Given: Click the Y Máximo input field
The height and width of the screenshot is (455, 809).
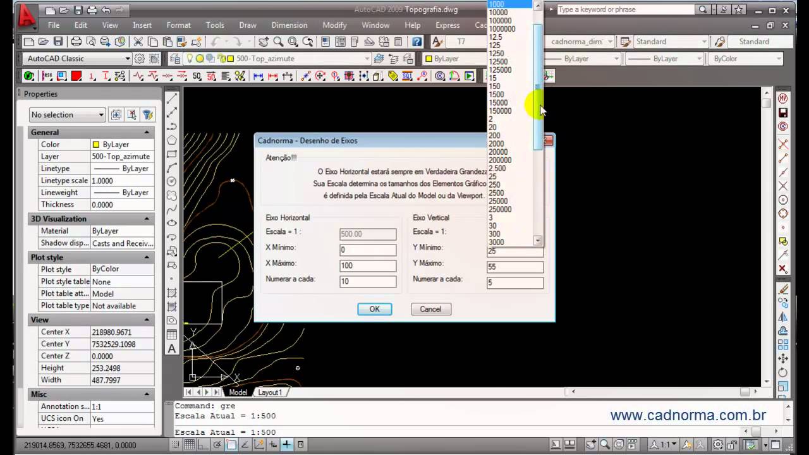Looking at the screenshot, I should [514, 267].
